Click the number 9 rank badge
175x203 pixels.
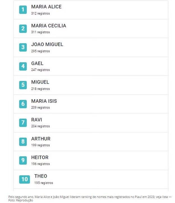tap(23, 160)
